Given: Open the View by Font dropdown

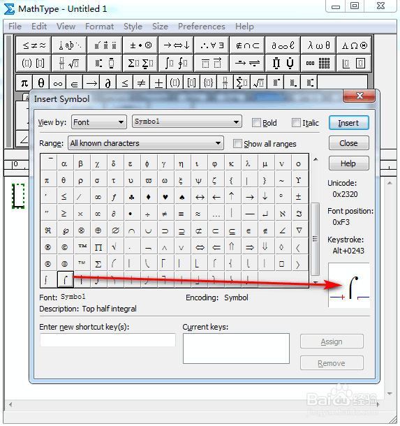Looking at the screenshot, I should (x=99, y=122).
